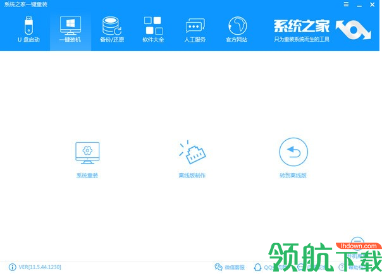Click the 系统之家 brand logo
The width and height of the screenshot is (382, 276).
point(323,30)
